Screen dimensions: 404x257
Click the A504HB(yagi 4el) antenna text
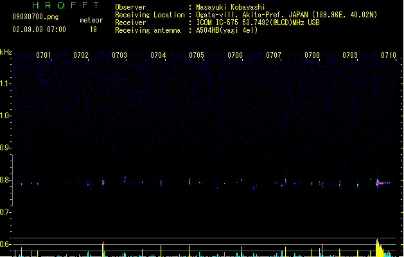(227, 30)
